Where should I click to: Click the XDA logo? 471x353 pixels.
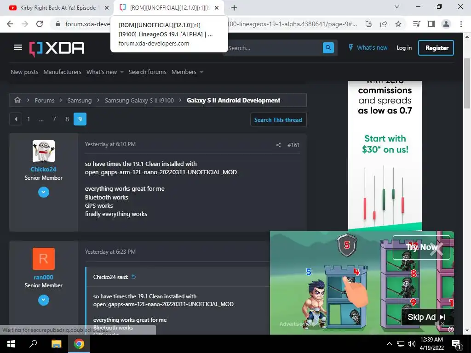57,48
